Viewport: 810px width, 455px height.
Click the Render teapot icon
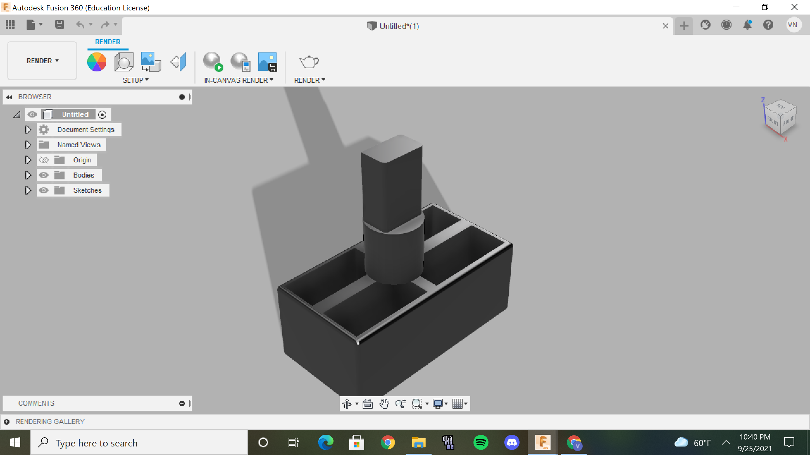pyautogui.click(x=309, y=62)
